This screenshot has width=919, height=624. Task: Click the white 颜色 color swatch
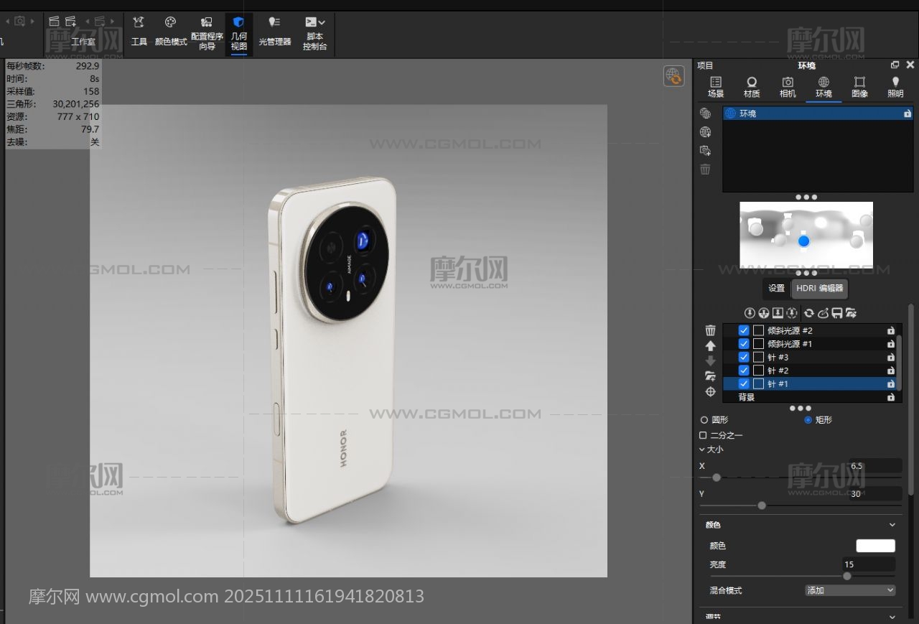click(x=875, y=546)
